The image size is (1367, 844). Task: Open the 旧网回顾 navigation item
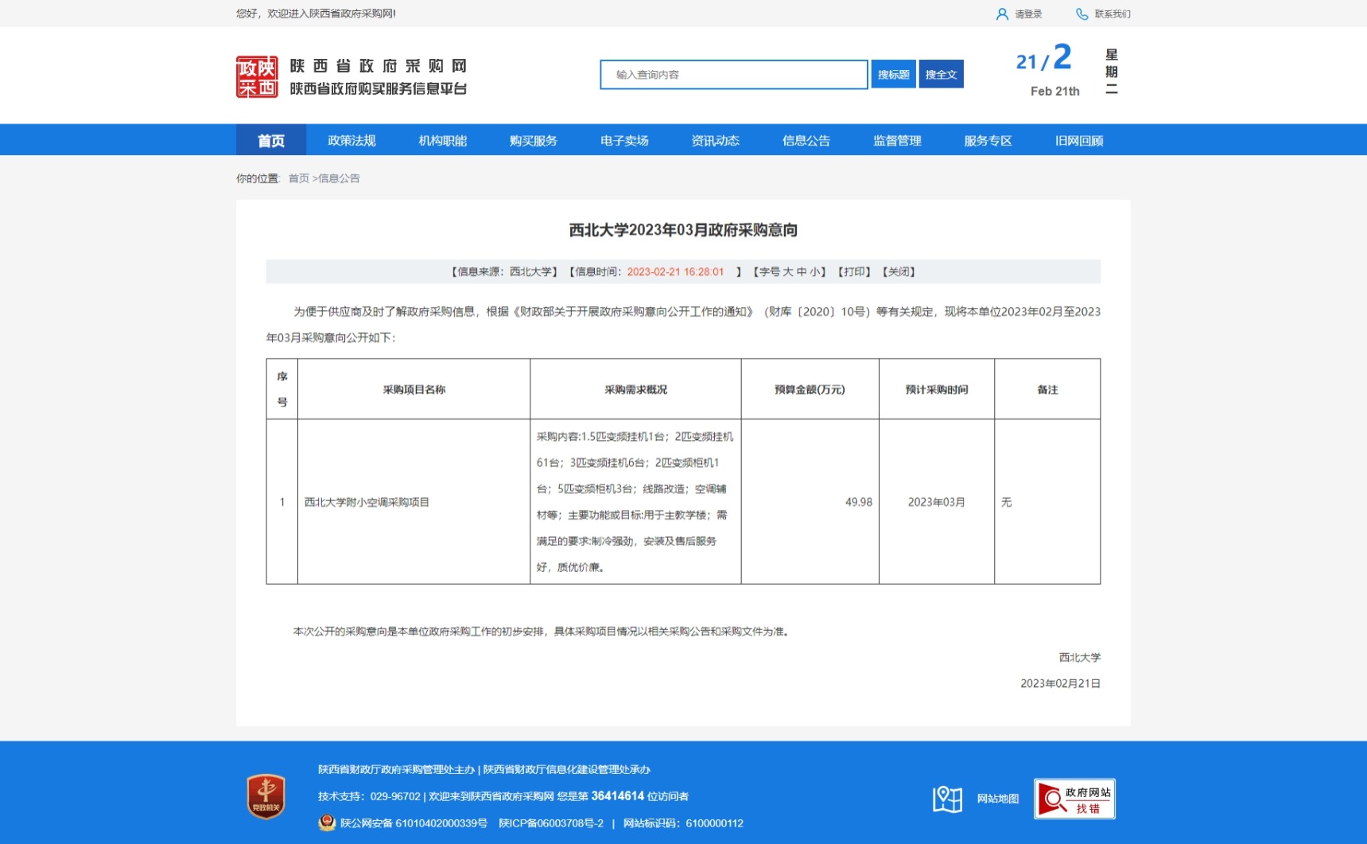pyautogui.click(x=1078, y=141)
